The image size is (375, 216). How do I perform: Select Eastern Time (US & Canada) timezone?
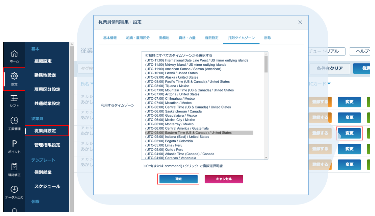tap(199, 132)
